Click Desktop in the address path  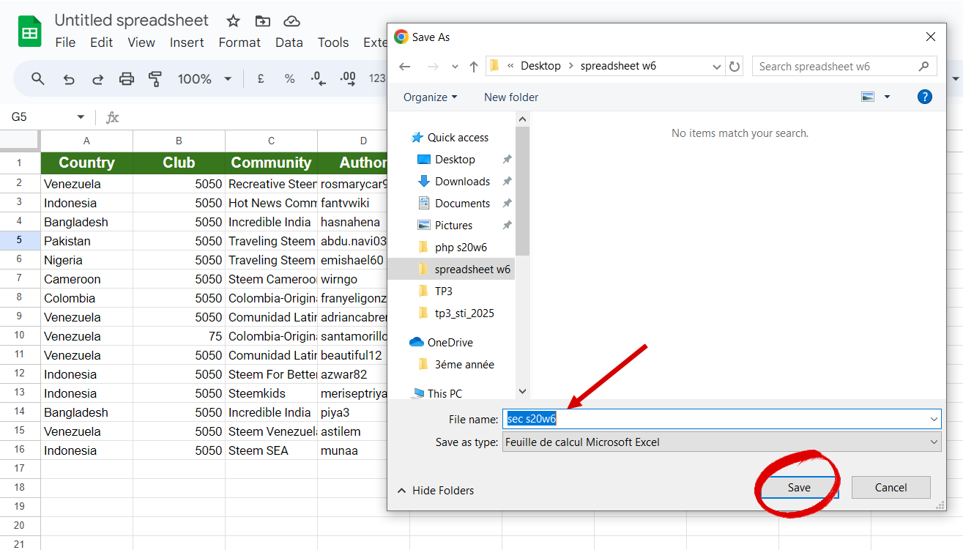click(x=540, y=66)
